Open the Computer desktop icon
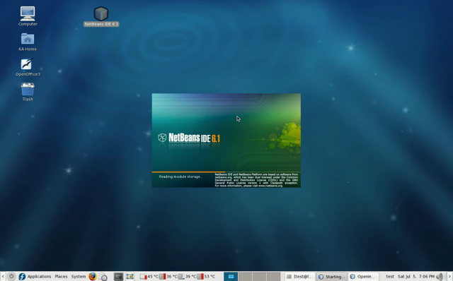This screenshot has height=281, width=453. pos(28,16)
